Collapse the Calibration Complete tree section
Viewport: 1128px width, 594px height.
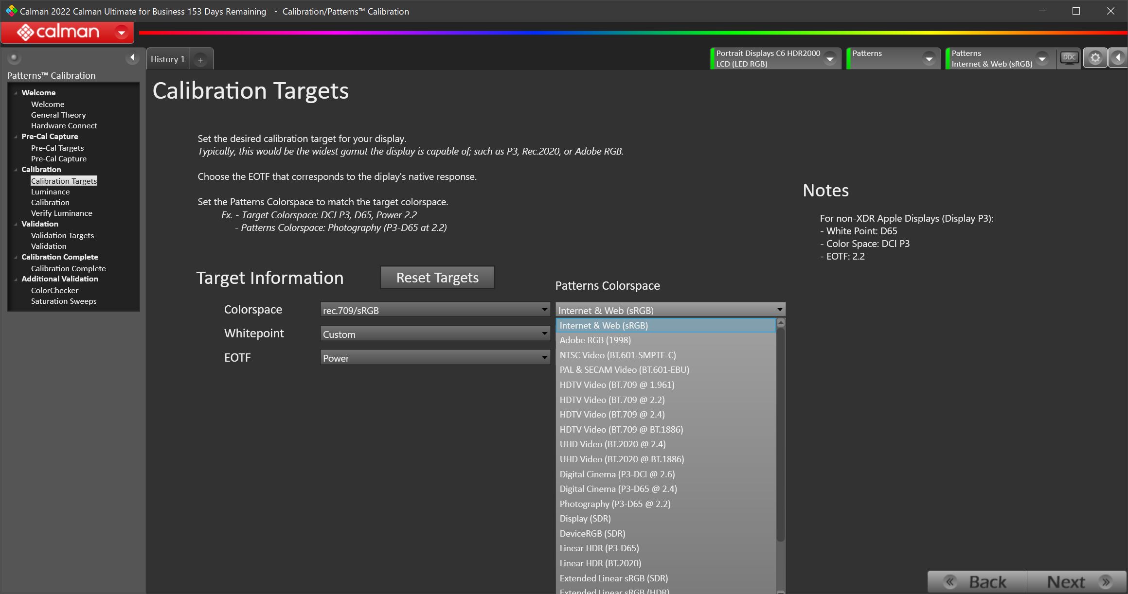[16, 257]
